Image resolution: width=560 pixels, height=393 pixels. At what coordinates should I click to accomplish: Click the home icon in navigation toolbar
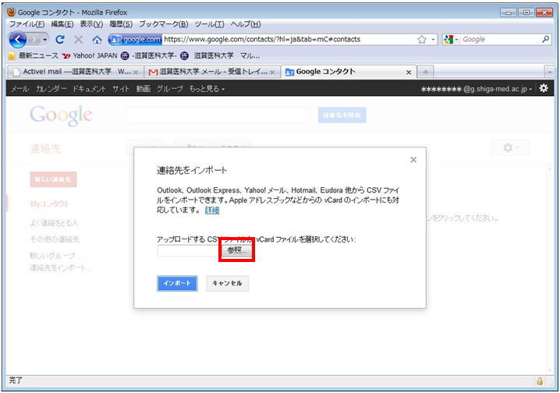point(97,39)
